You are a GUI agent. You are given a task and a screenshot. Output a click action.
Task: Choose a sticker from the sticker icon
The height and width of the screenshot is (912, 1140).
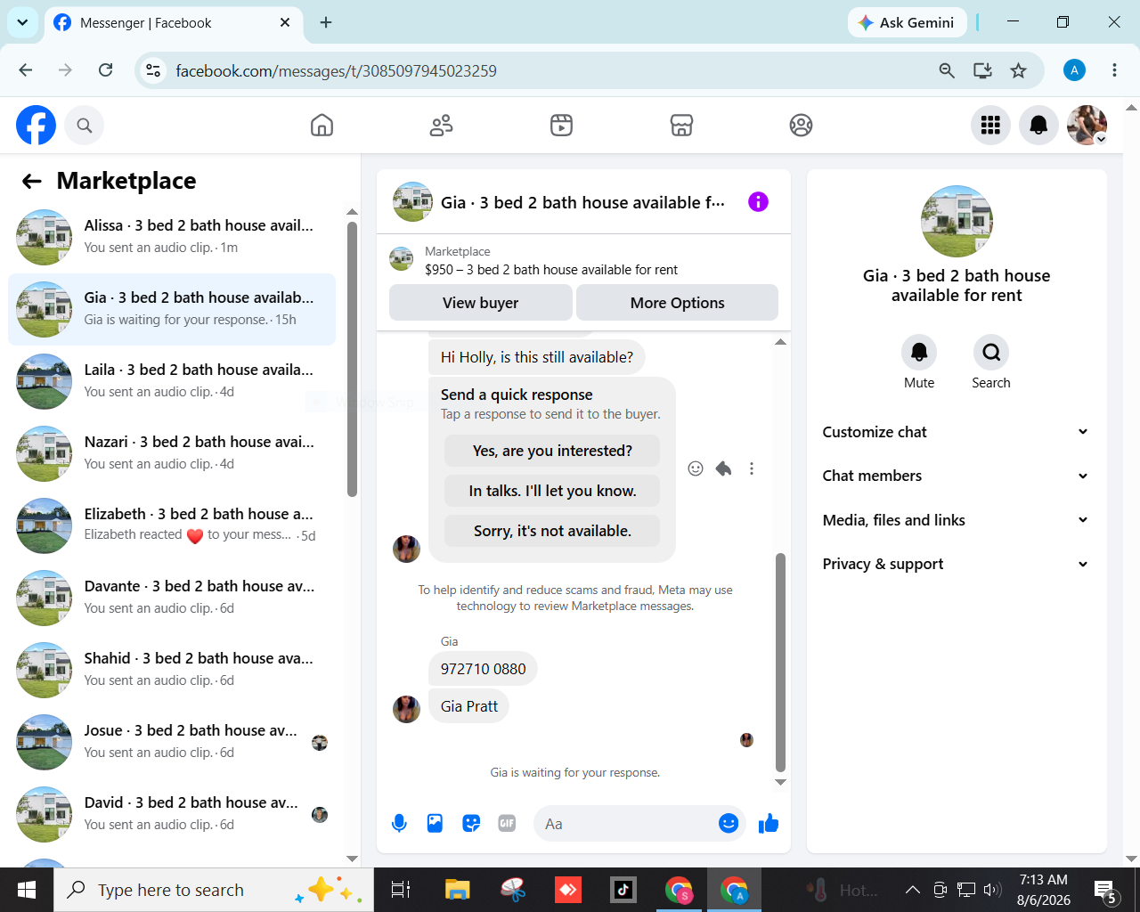tap(471, 824)
